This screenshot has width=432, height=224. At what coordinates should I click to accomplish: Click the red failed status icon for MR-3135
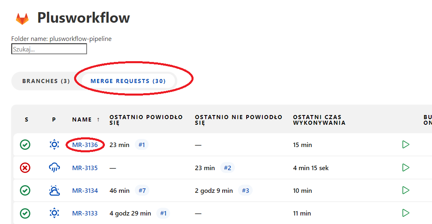25,167
